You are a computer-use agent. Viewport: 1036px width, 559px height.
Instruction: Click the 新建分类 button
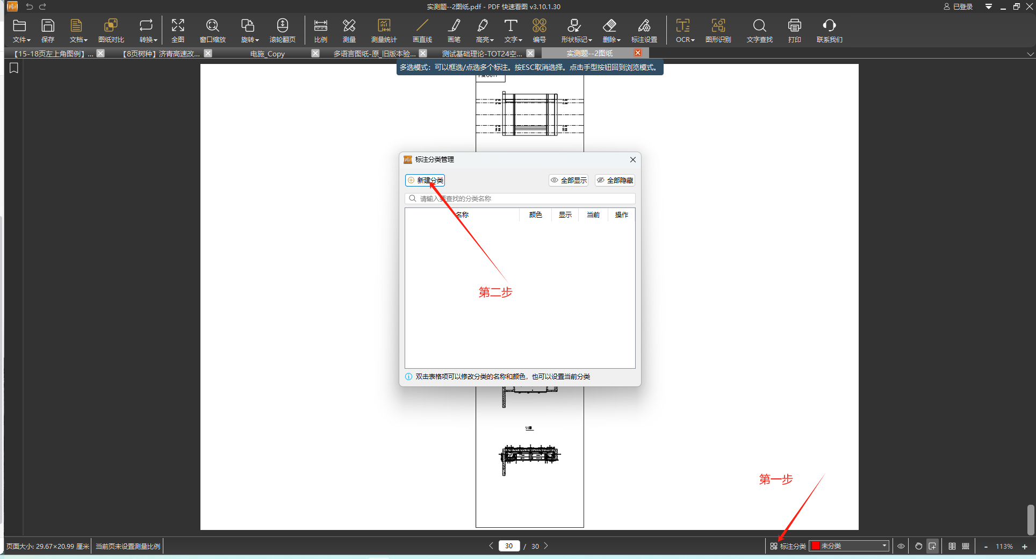tap(425, 181)
